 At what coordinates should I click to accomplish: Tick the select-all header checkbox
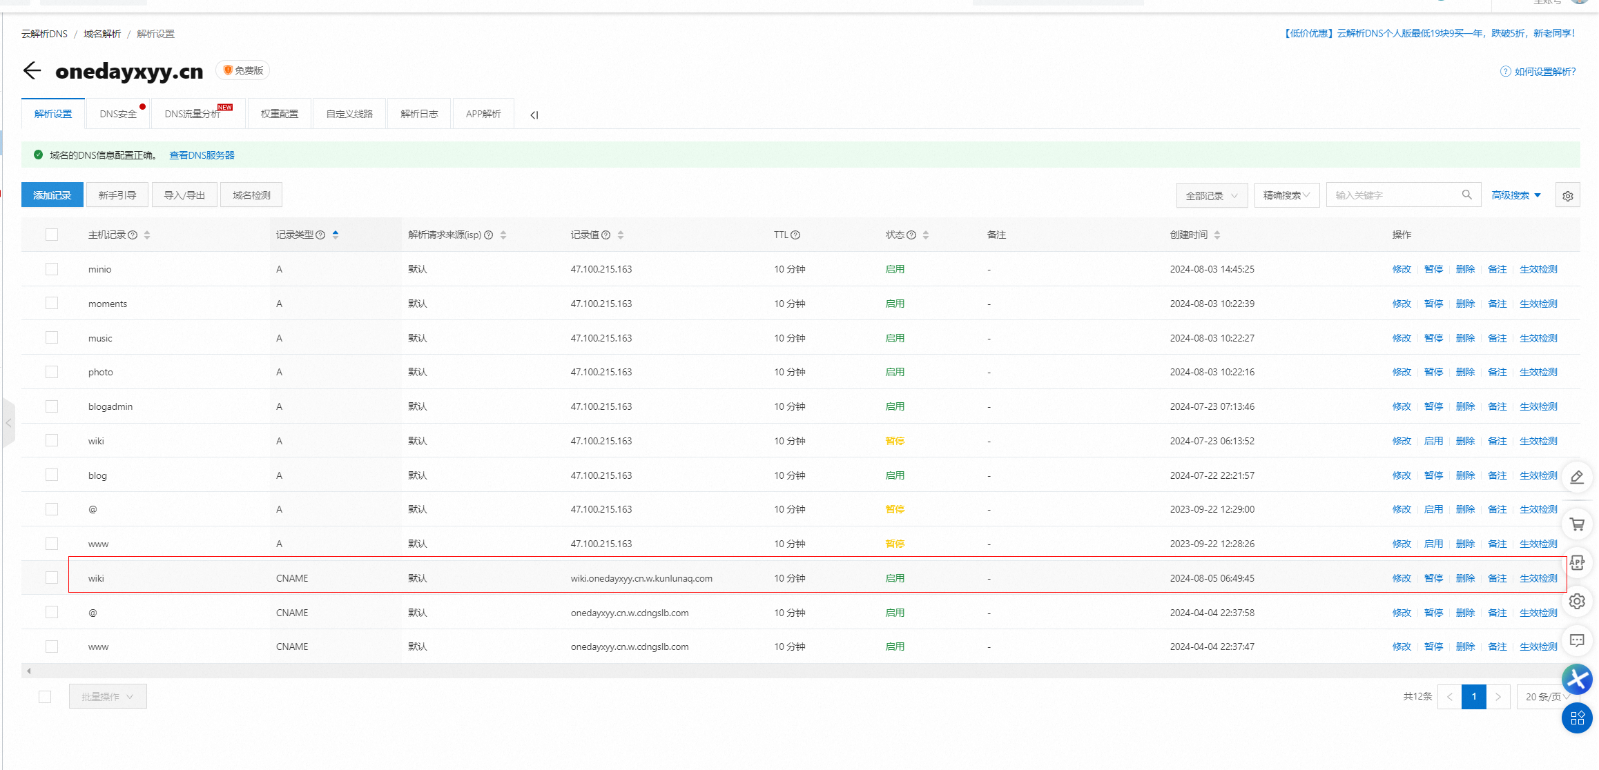click(x=52, y=235)
